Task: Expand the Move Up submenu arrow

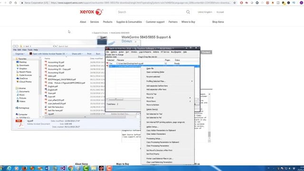Action: (x=190, y=98)
